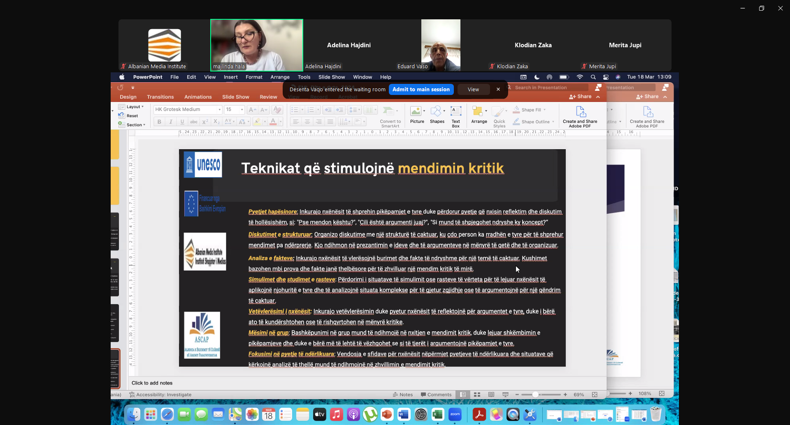The height and width of the screenshot is (425, 790).
Task: Open Zoom app in the Dock
Action: (x=455, y=414)
